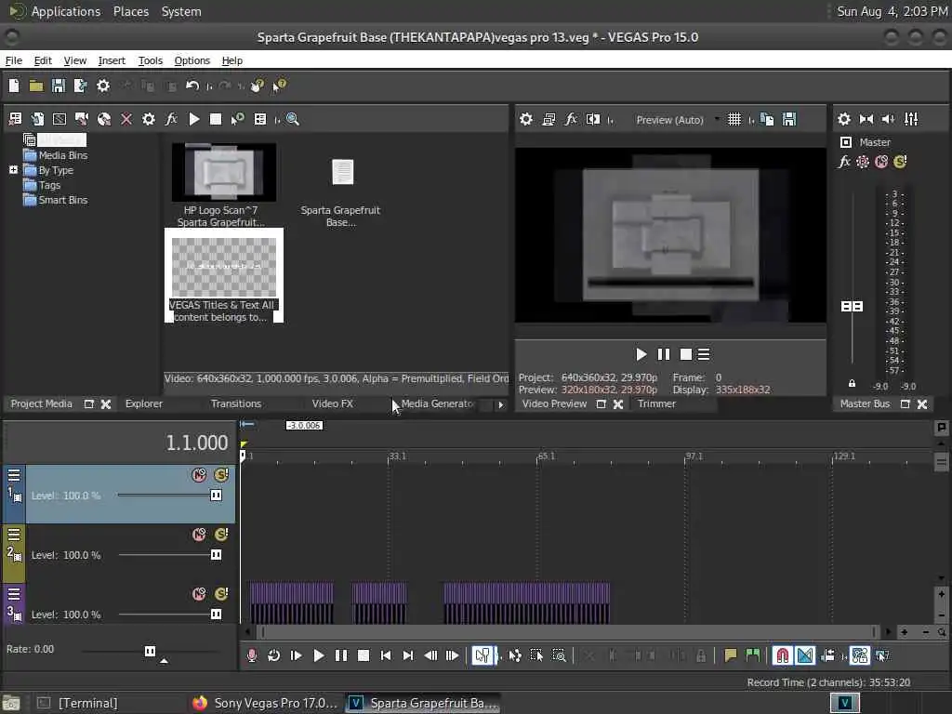
Task: Pause the video preview
Action: pos(664,354)
